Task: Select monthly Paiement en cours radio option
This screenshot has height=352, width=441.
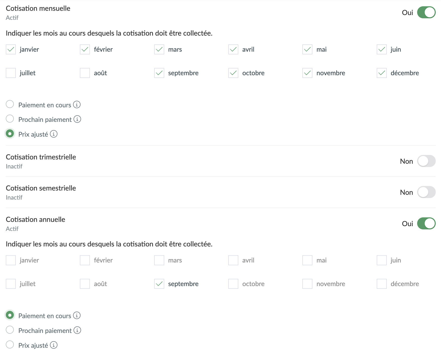Action: tap(10, 104)
